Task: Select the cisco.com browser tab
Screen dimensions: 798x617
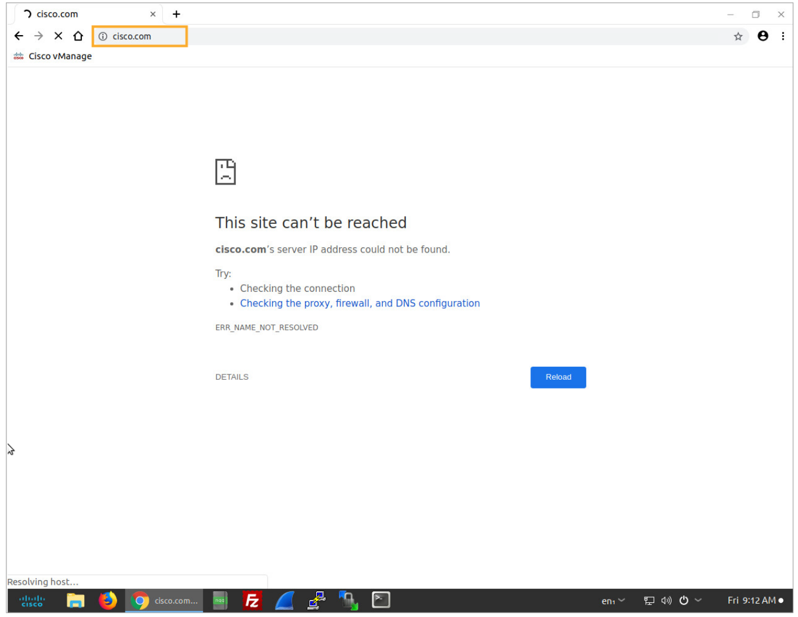Action: [x=82, y=14]
